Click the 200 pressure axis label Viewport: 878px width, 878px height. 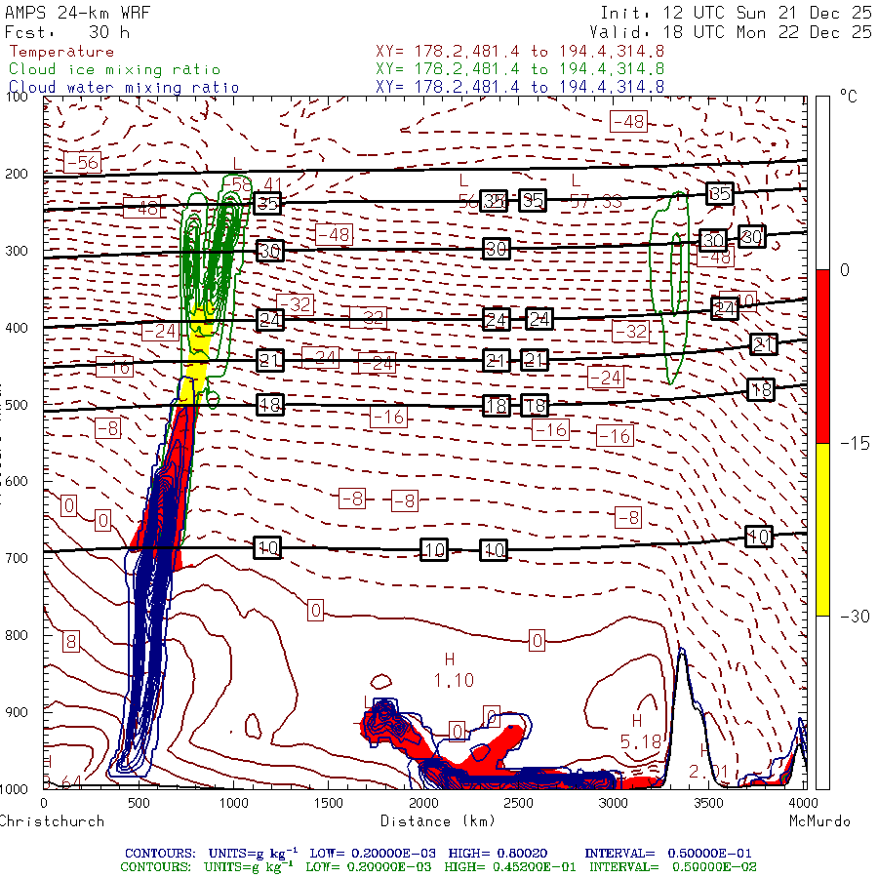point(17,175)
